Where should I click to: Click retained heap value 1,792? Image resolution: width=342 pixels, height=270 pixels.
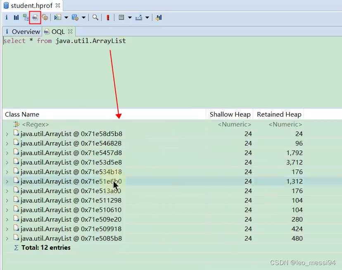[294, 153]
